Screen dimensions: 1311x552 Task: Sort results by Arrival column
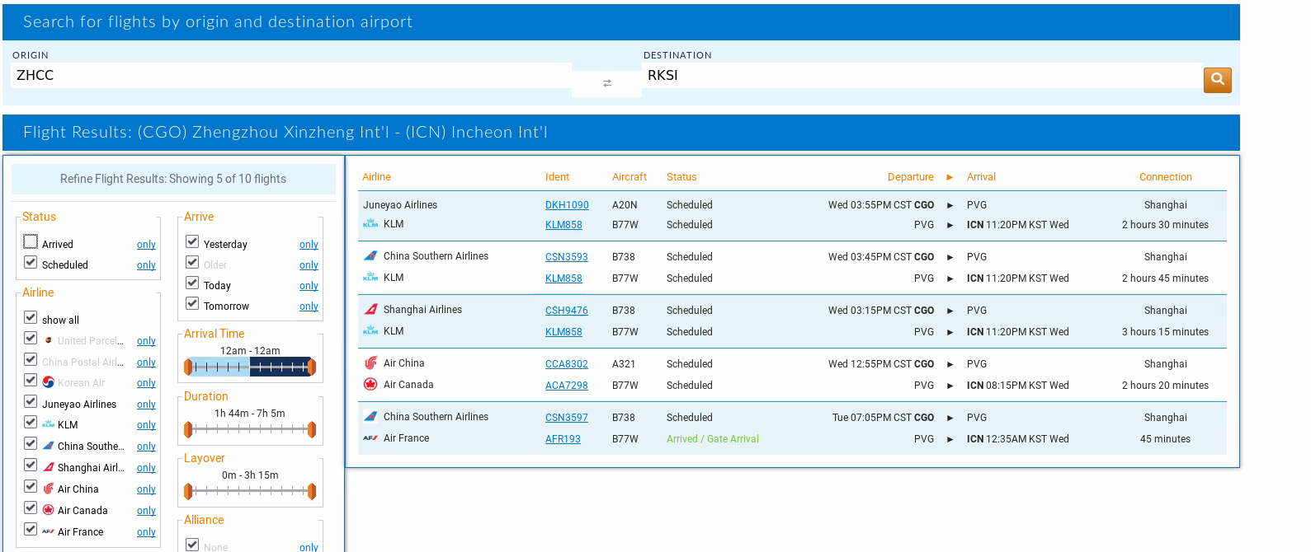pos(981,177)
